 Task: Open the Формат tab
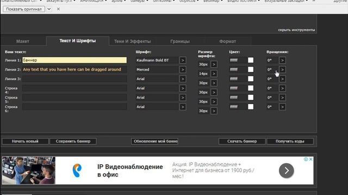[228, 41]
